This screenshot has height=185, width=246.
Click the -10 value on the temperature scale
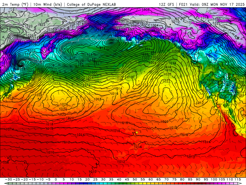[40, 179]
